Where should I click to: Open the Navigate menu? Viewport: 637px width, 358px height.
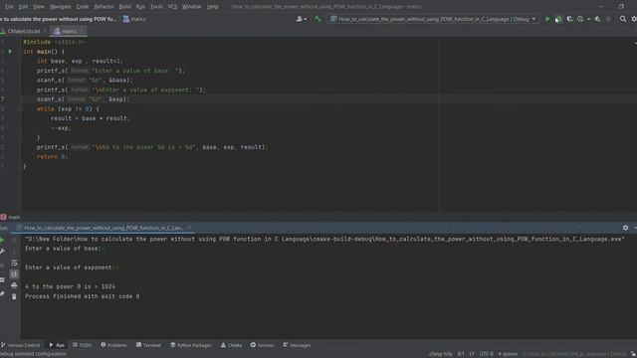coord(60,7)
